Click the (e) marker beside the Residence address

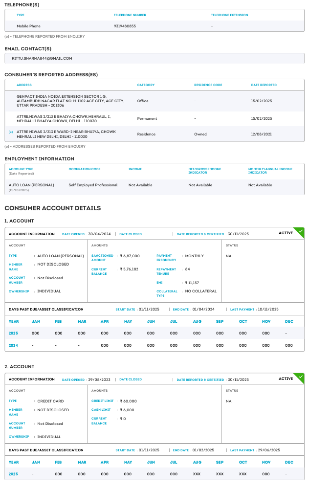click(x=11, y=132)
